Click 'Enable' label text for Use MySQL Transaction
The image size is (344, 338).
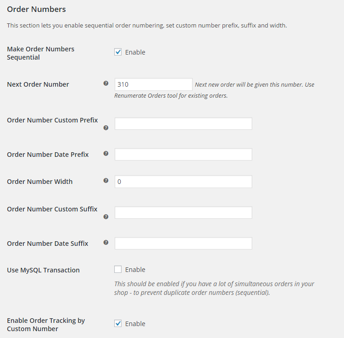pos(135,270)
